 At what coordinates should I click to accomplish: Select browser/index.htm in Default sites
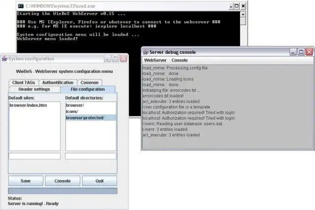click(x=34, y=105)
